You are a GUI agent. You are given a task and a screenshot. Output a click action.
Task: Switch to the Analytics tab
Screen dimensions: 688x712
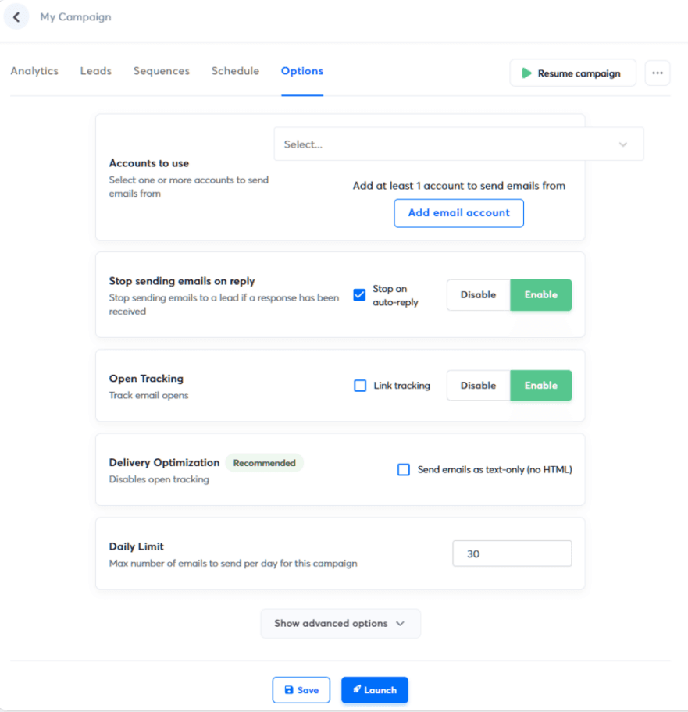tap(34, 71)
